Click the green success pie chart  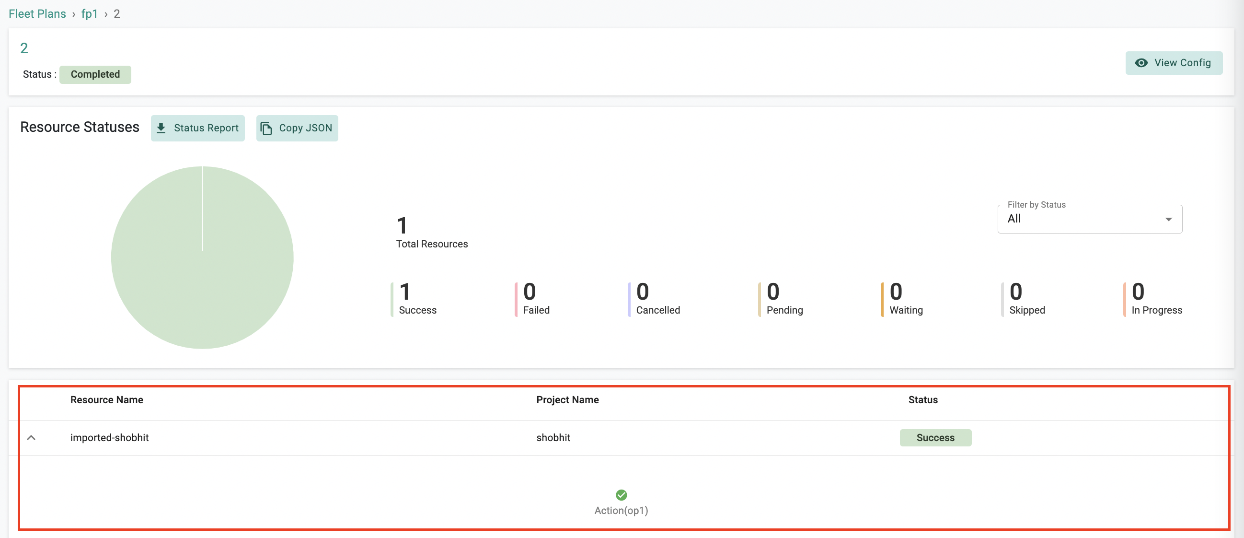click(202, 257)
